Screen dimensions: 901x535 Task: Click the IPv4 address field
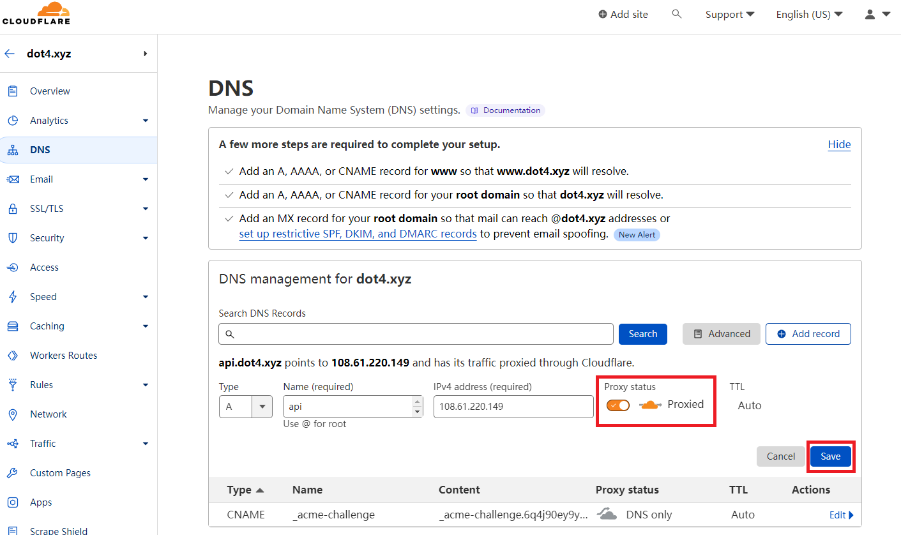pos(513,407)
